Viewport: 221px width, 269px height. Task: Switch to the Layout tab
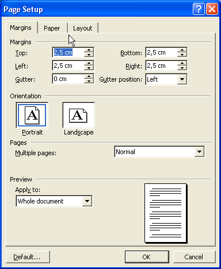pos(83,28)
